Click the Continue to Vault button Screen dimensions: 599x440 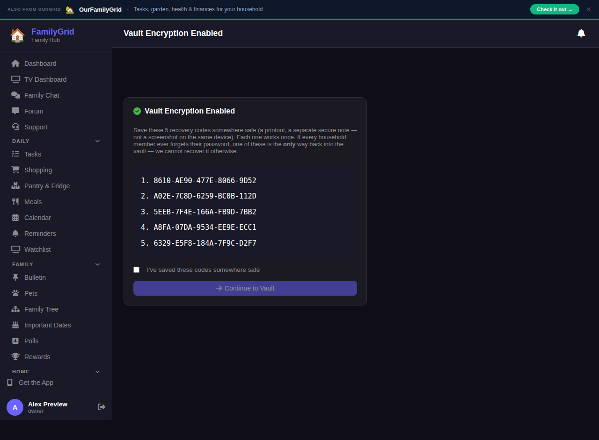click(245, 288)
